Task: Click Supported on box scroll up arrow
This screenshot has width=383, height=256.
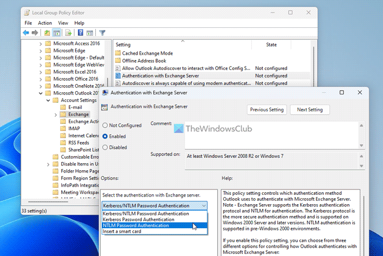Action: tap(362, 156)
